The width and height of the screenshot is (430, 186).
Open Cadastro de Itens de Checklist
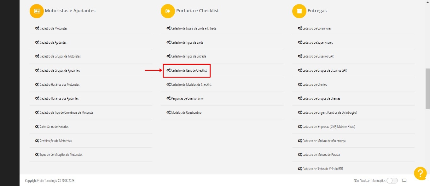coord(189,70)
